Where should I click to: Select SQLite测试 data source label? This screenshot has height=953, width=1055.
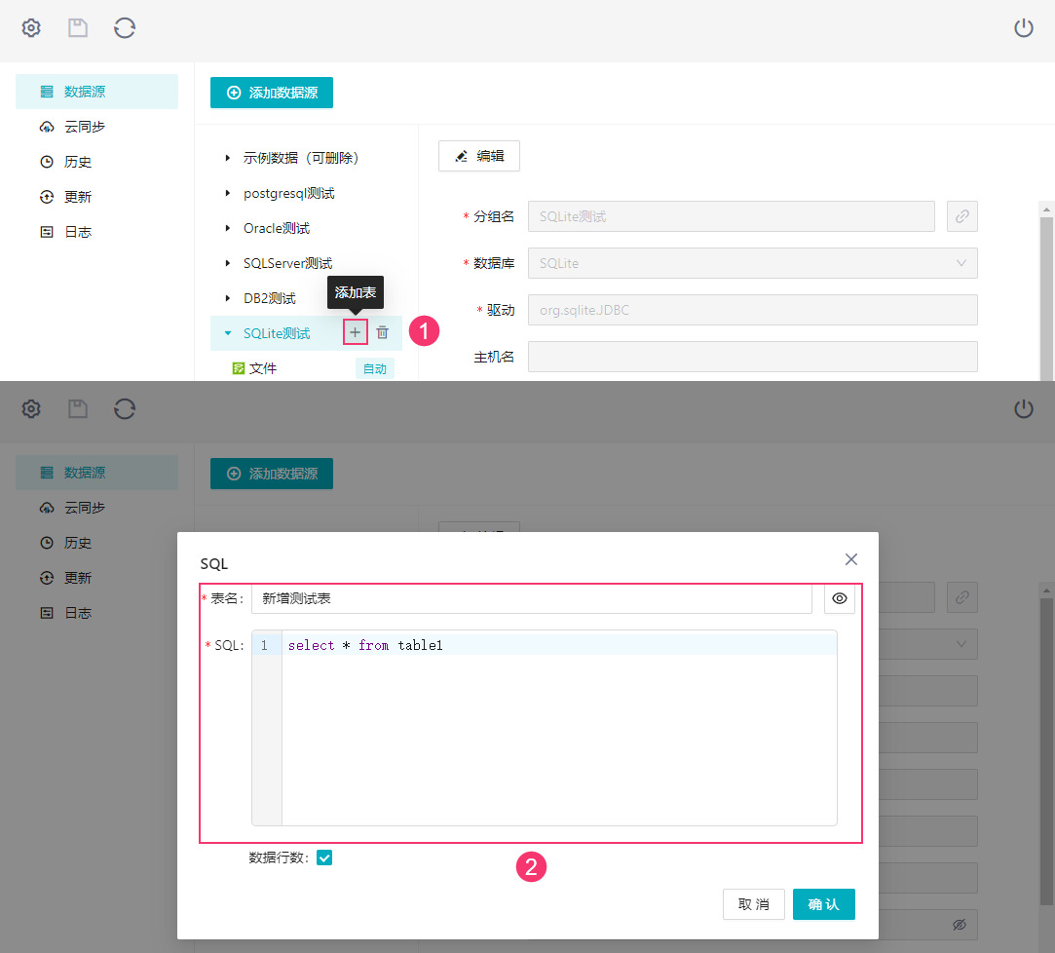[277, 333]
